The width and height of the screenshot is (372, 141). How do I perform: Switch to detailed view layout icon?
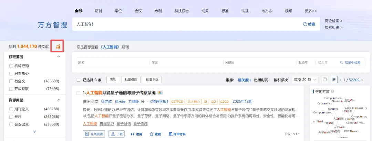click(324, 80)
